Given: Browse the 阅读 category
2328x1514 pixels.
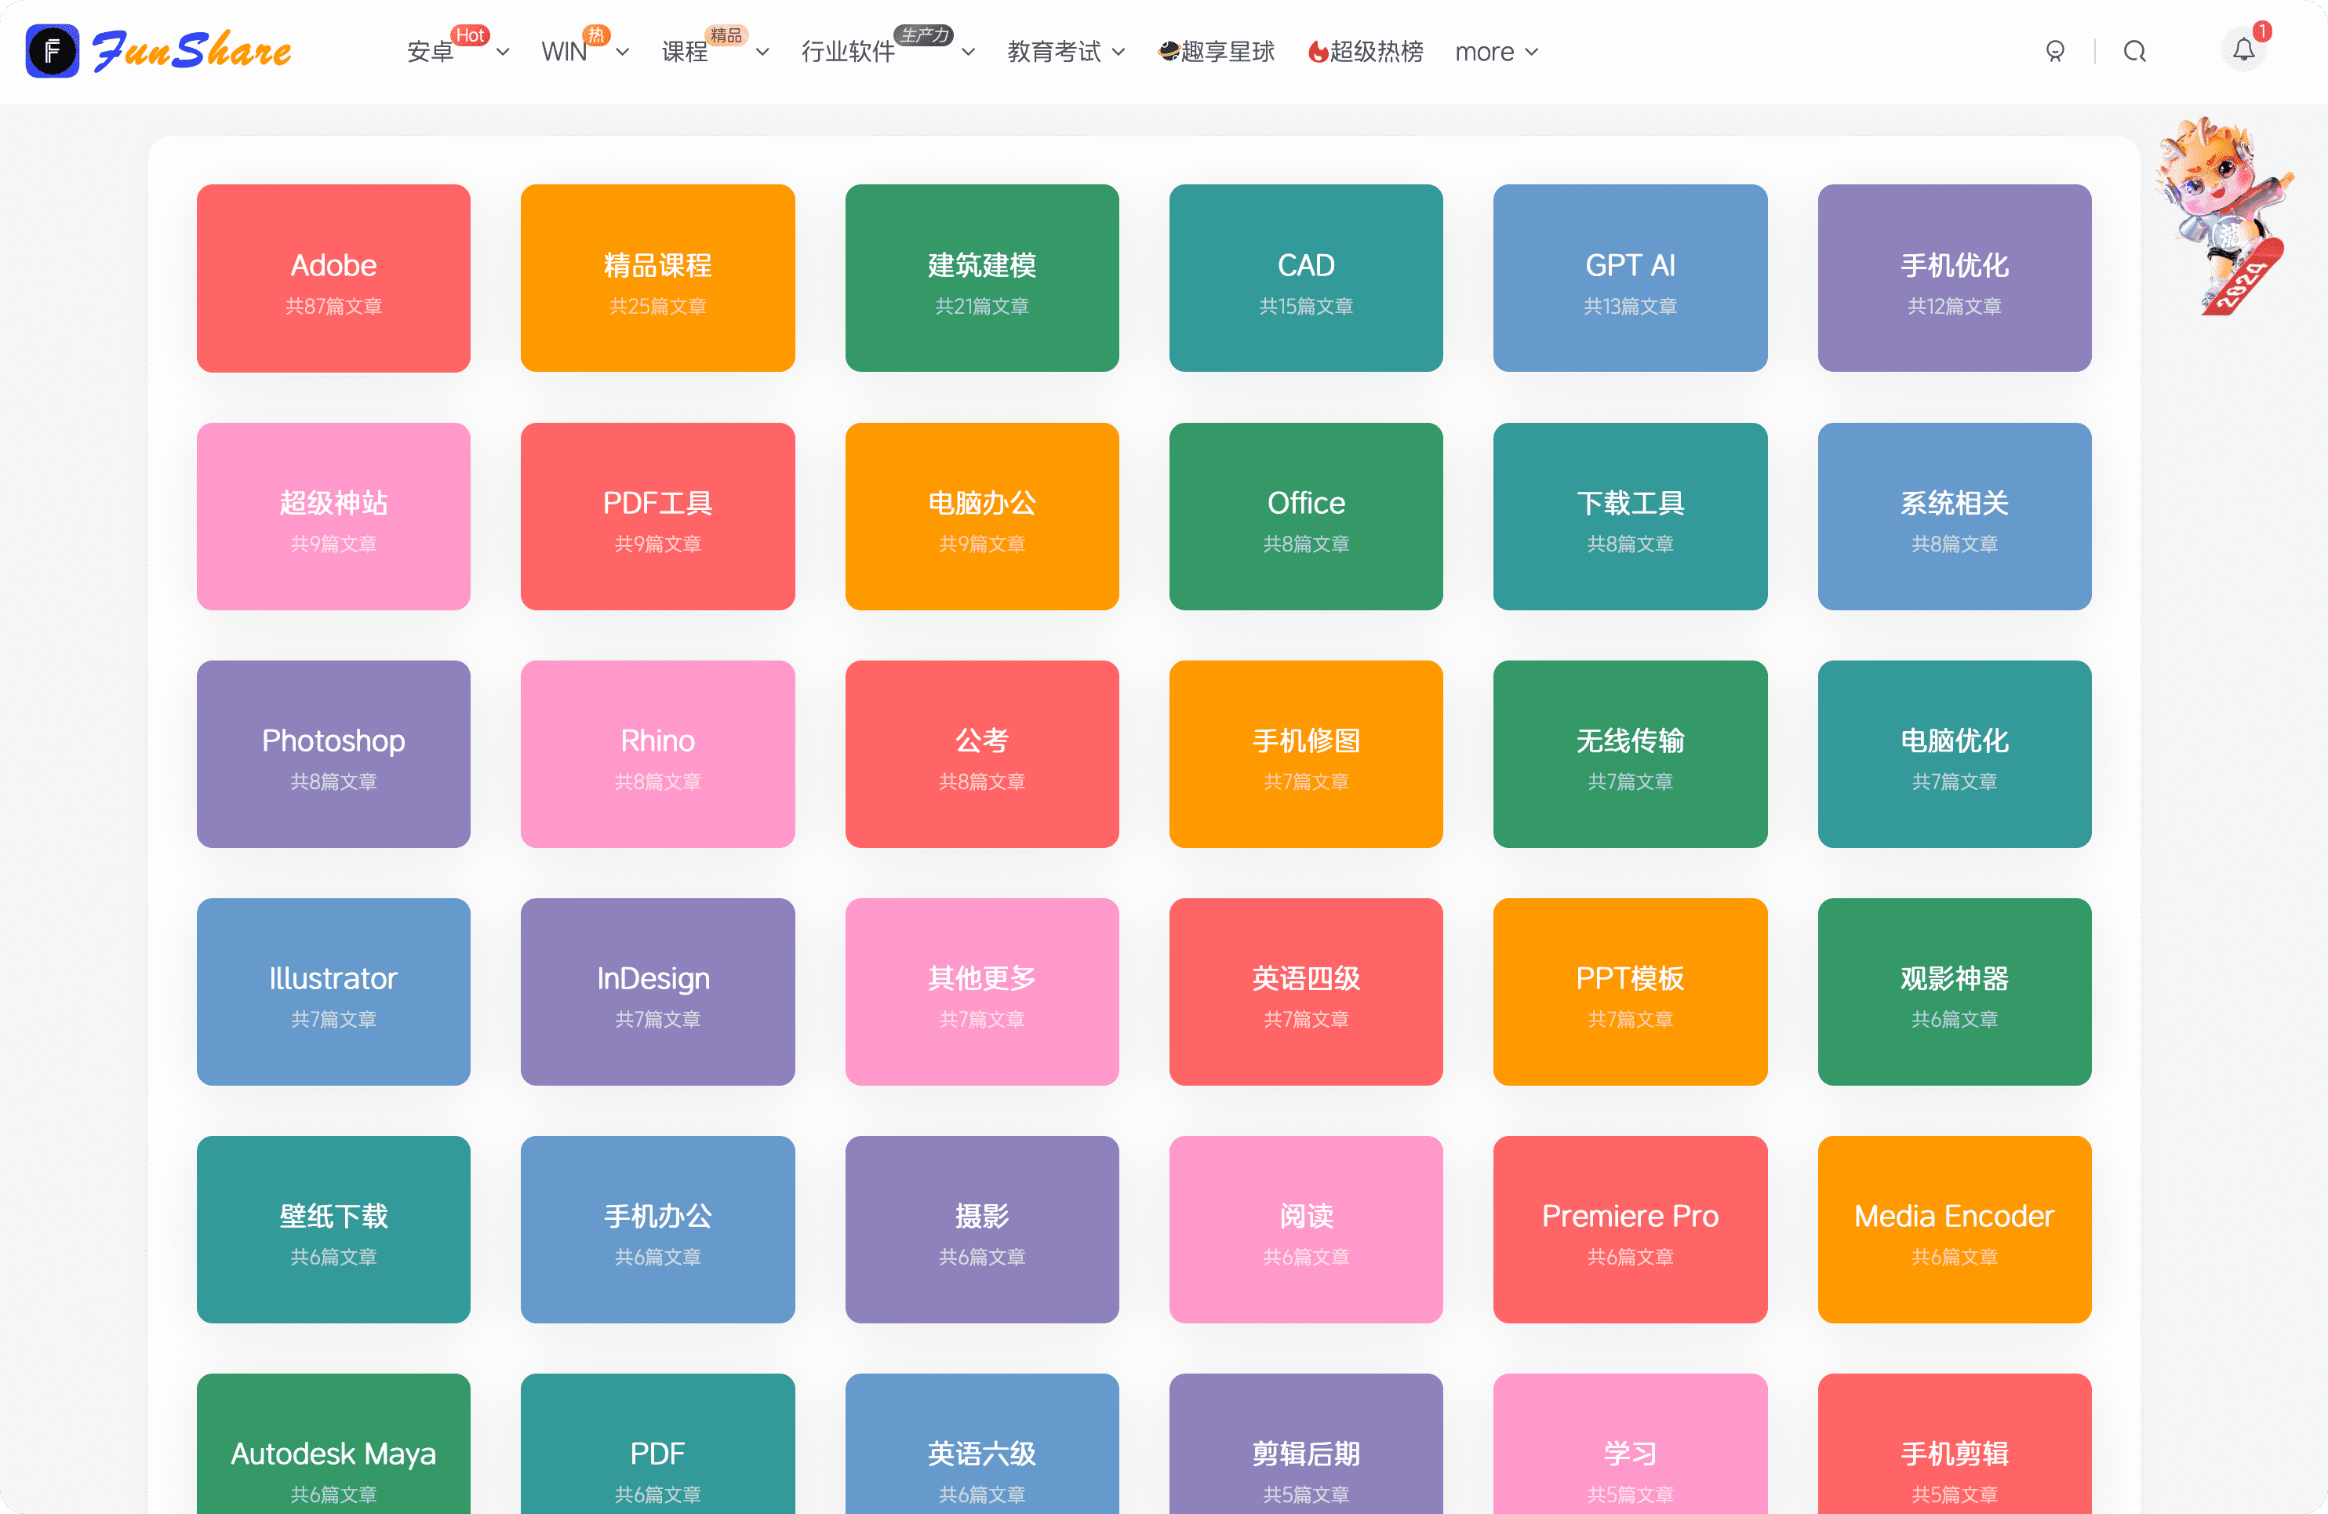Looking at the screenshot, I should click(1306, 1229).
